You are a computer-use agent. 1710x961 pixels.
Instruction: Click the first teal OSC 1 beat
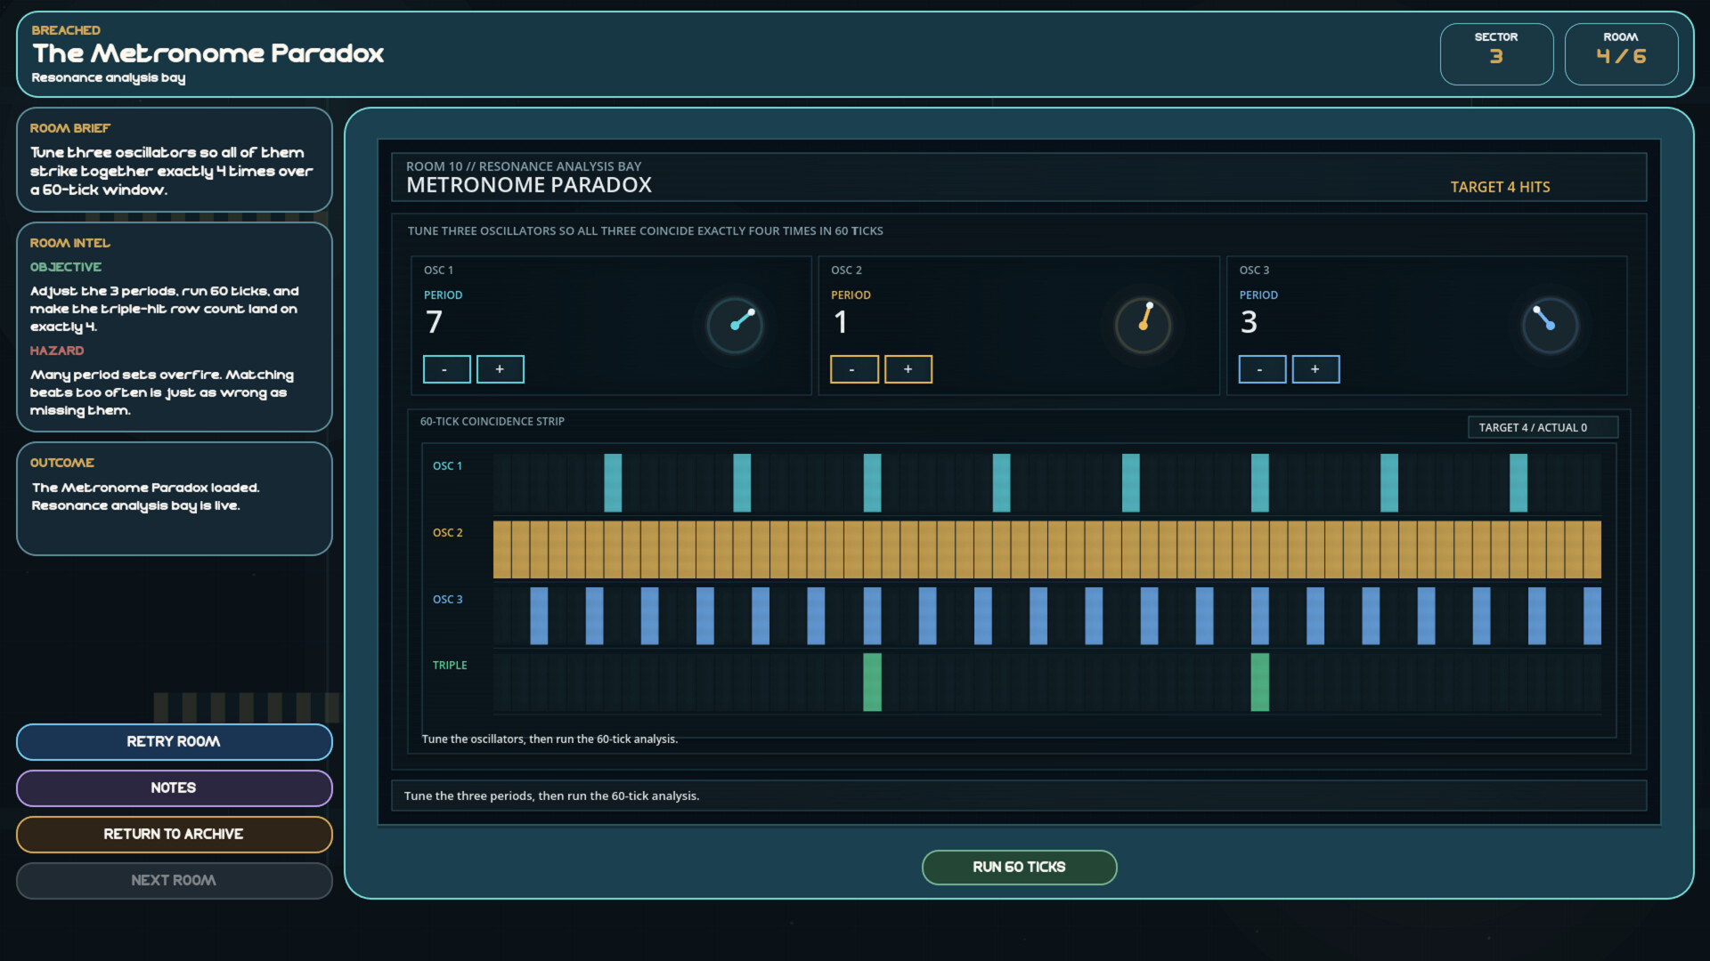[x=613, y=483]
